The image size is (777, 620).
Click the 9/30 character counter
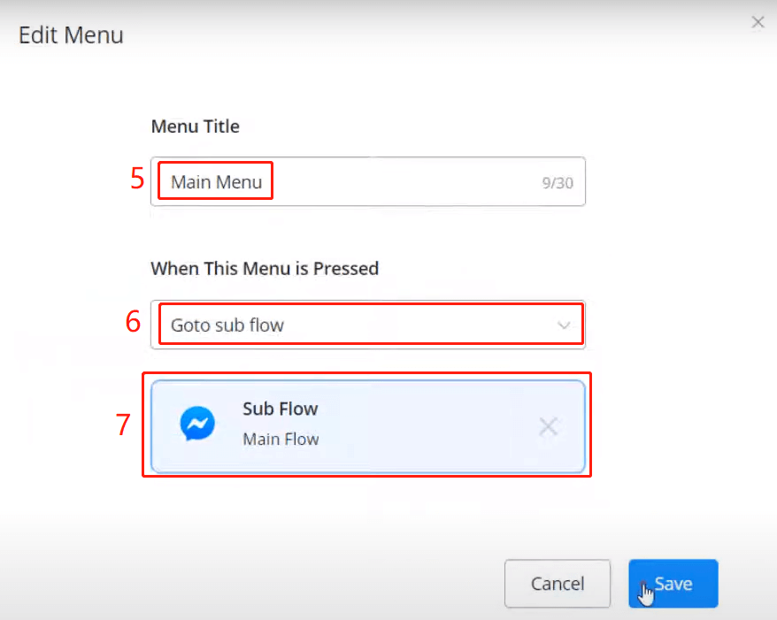(558, 183)
